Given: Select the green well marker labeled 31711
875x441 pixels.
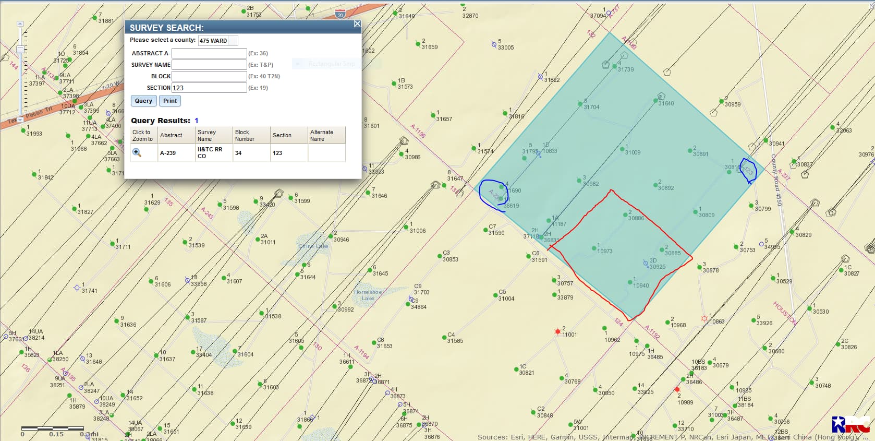Looking at the screenshot, I should [112, 243].
